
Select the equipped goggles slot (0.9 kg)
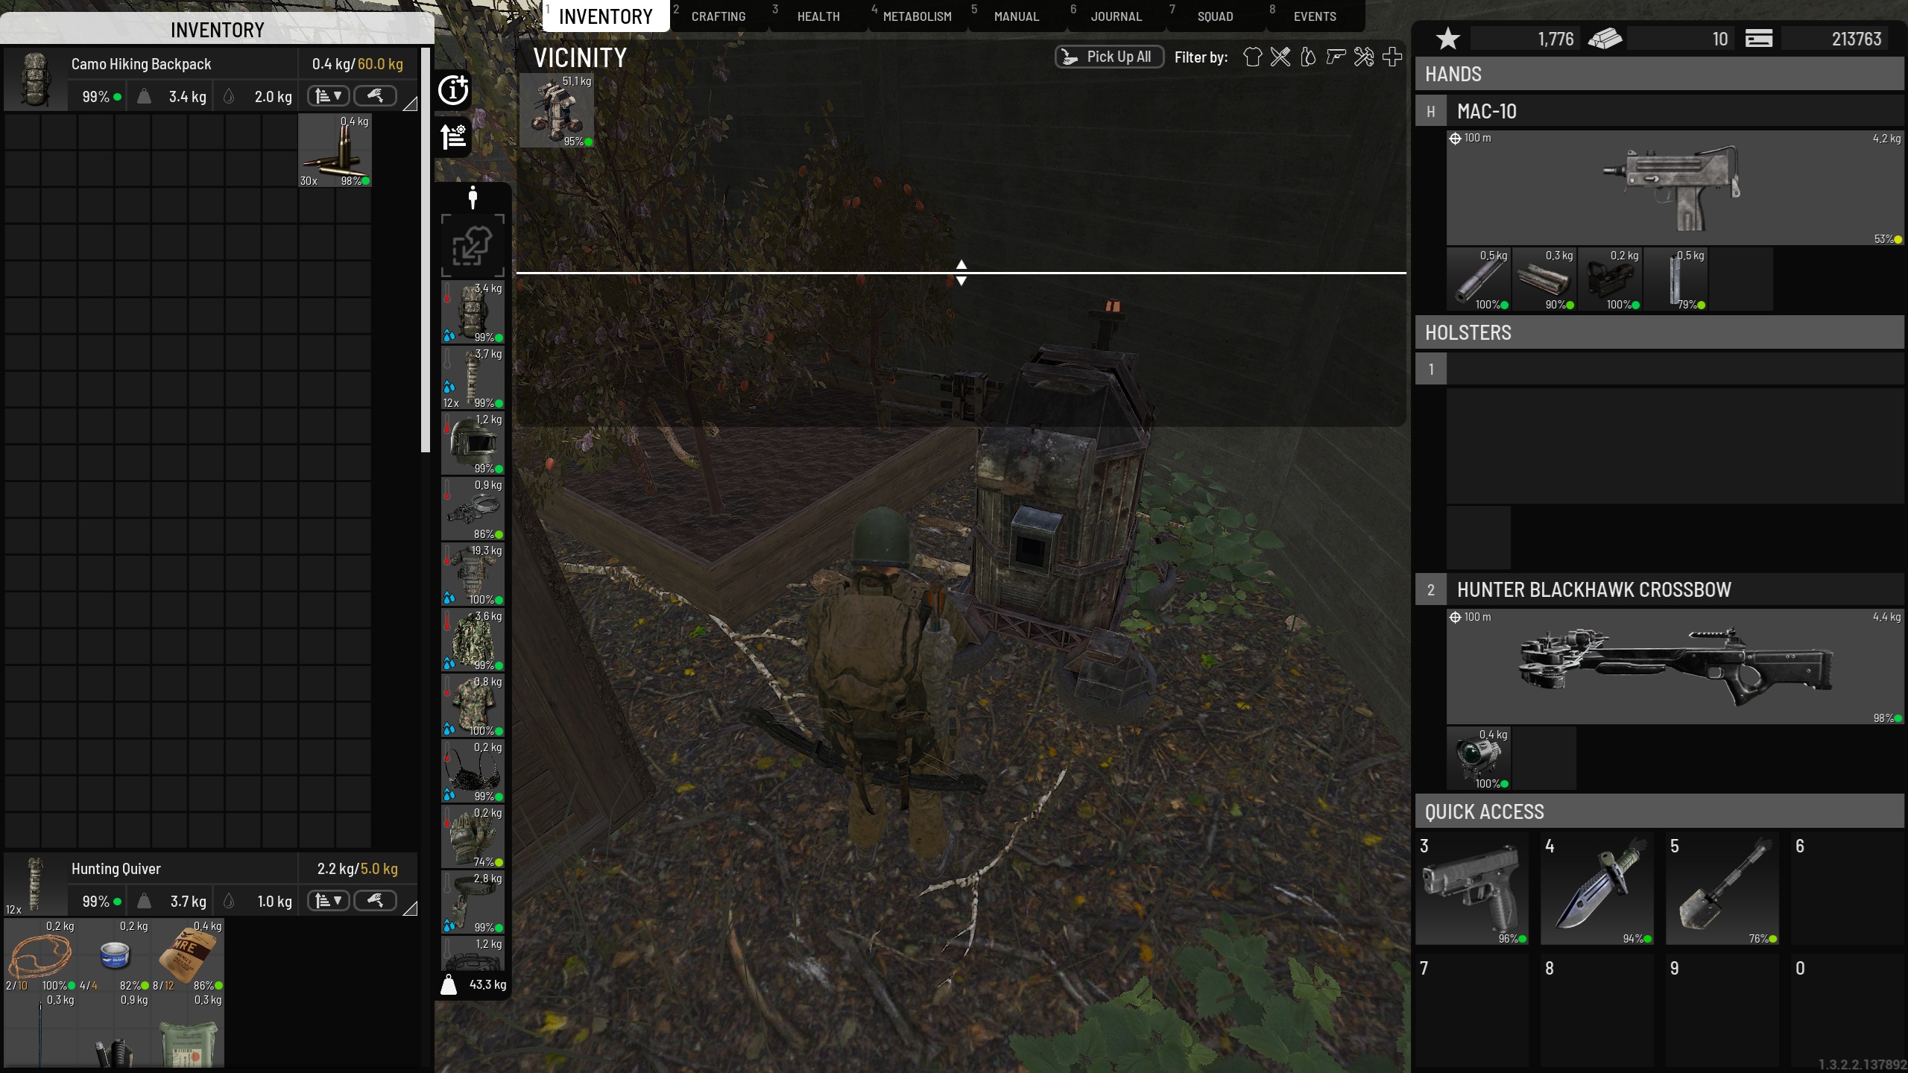click(x=473, y=509)
